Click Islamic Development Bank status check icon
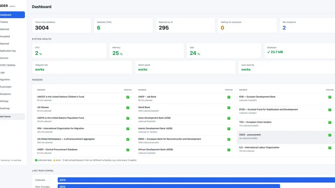Image resolution: width=335 pixels, height=188 pixels. pos(229,129)
